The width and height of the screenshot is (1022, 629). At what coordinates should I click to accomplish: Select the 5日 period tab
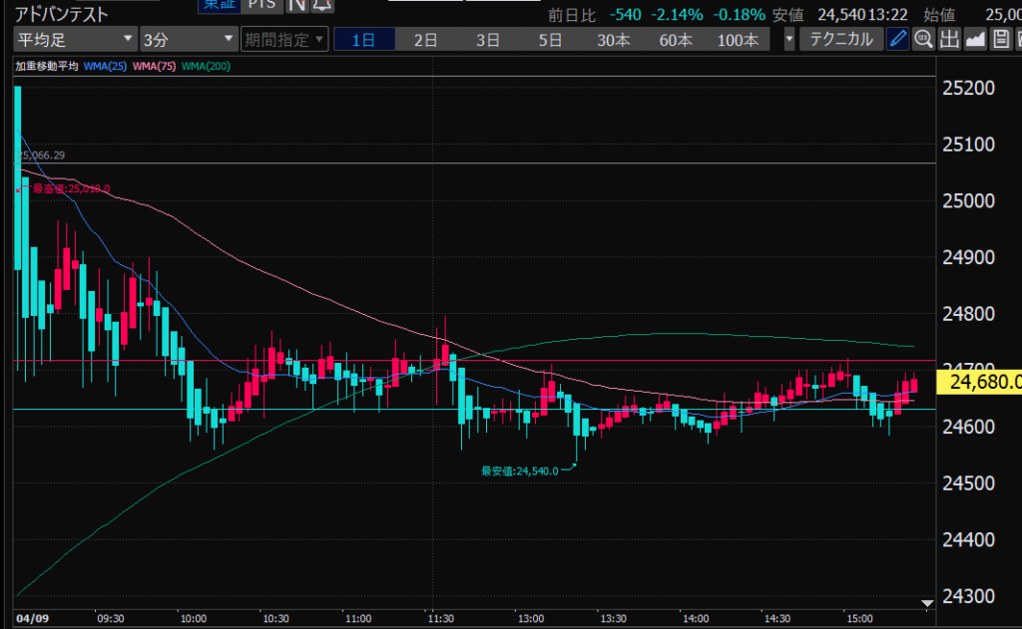550,40
